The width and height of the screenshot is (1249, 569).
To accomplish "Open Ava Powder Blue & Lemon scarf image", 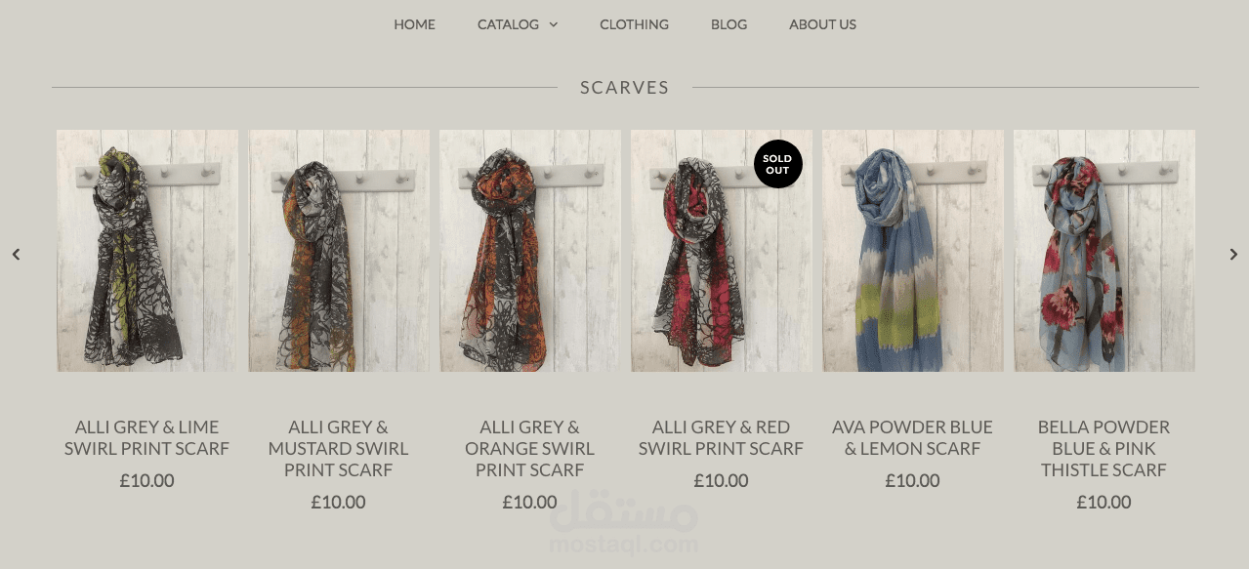I will (x=913, y=251).
